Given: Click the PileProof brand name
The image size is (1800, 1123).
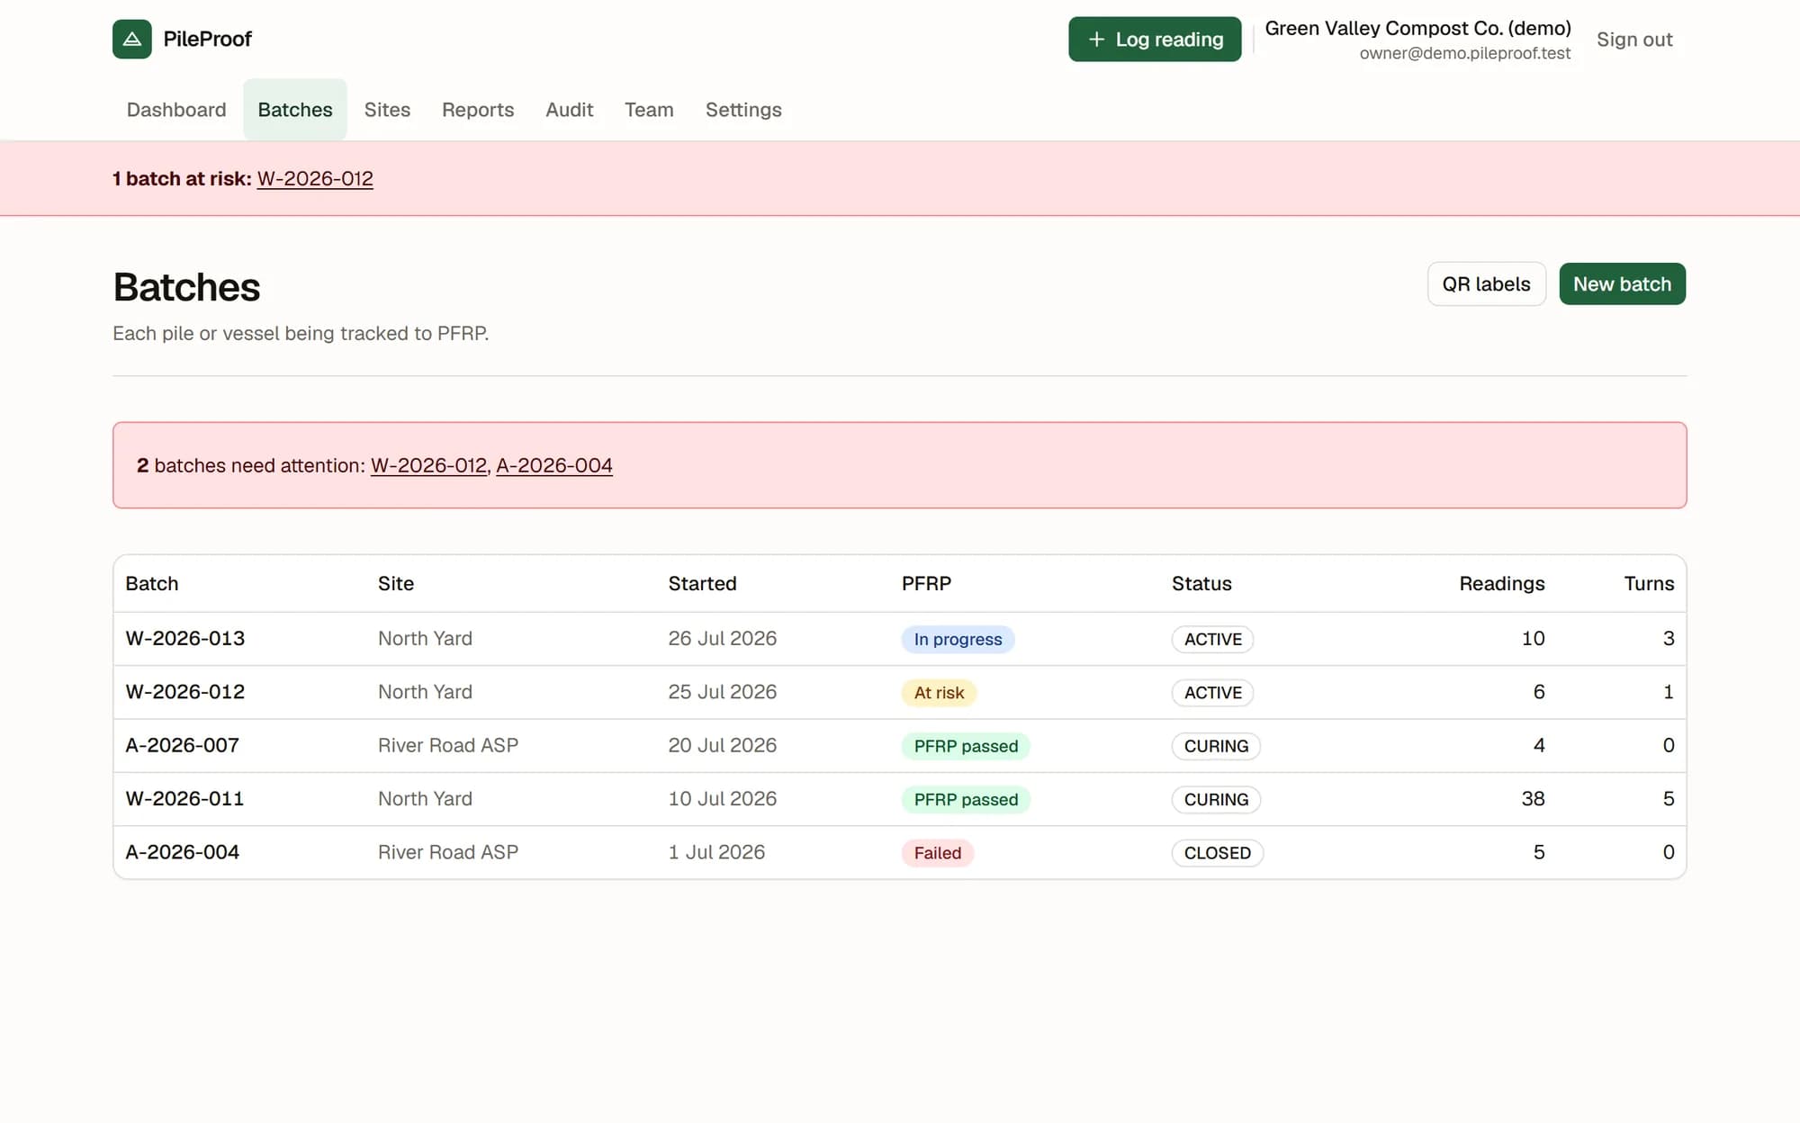Looking at the screenshot, I should (x=207, y=39).
